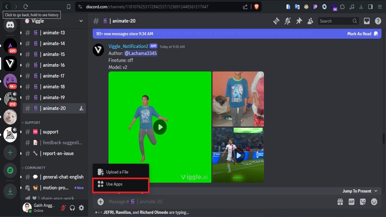Collapse the COMMUNITY category
This screenshot has width=386, height=217.
33,168
